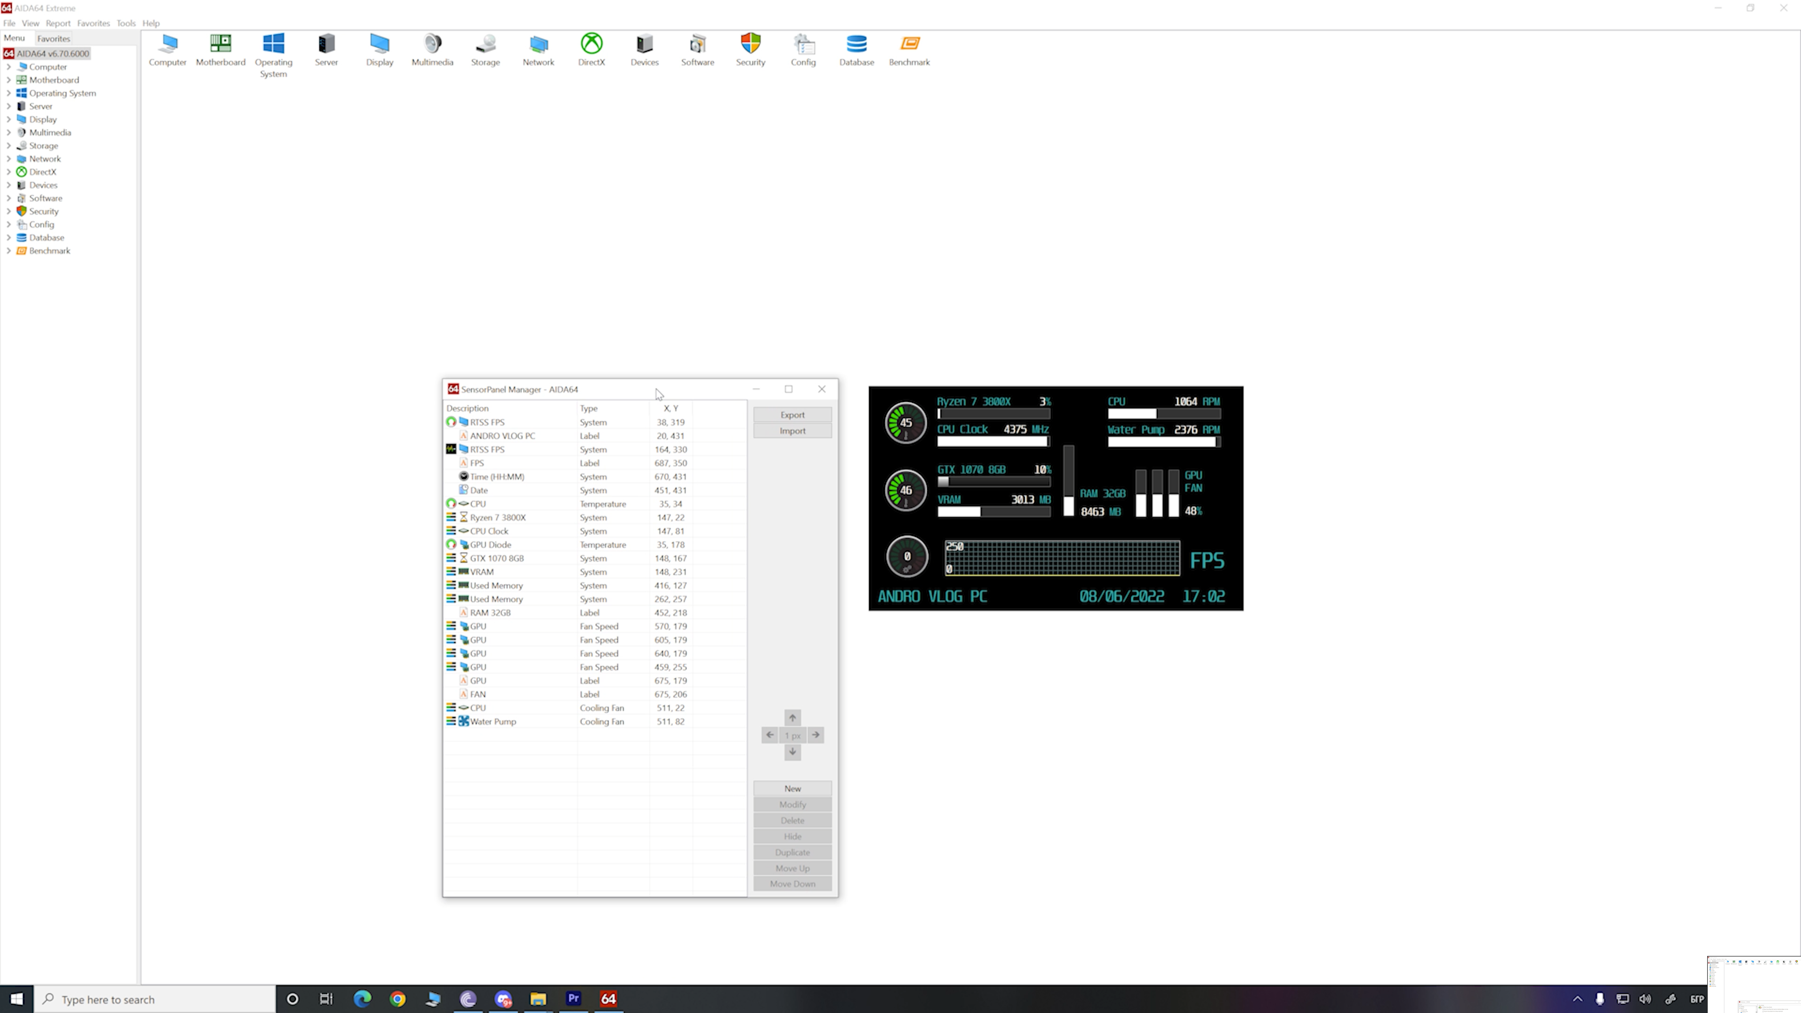The image size is (1801, 1013).
Task: Move selected item down one pixel
Action: 792,752
